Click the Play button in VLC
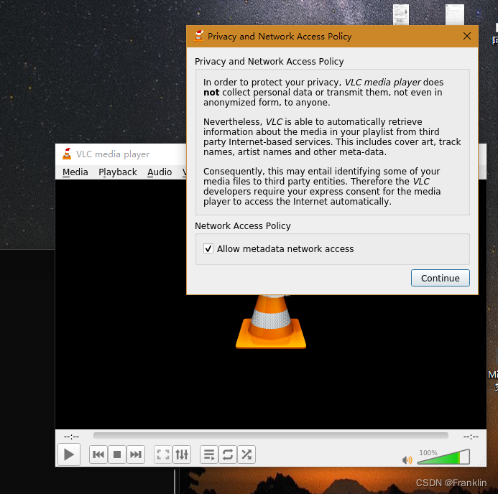 (x=69, y=455)
